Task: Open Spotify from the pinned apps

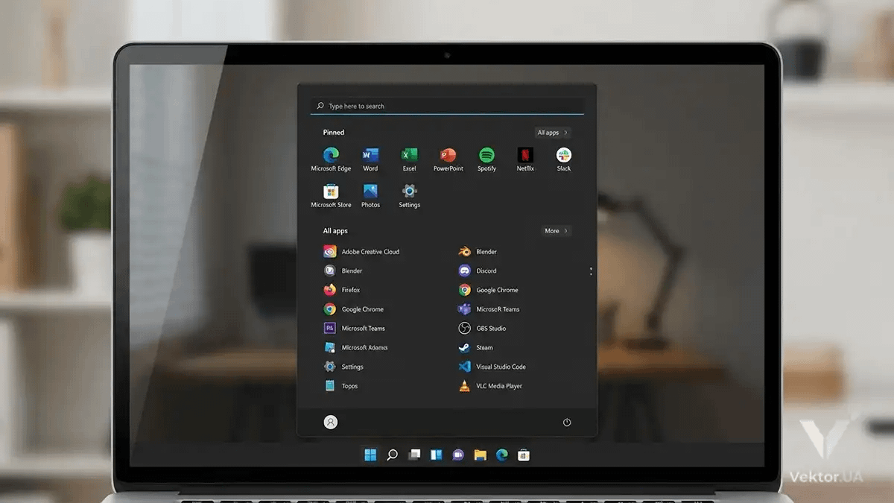Action: [x=486, y=156]
